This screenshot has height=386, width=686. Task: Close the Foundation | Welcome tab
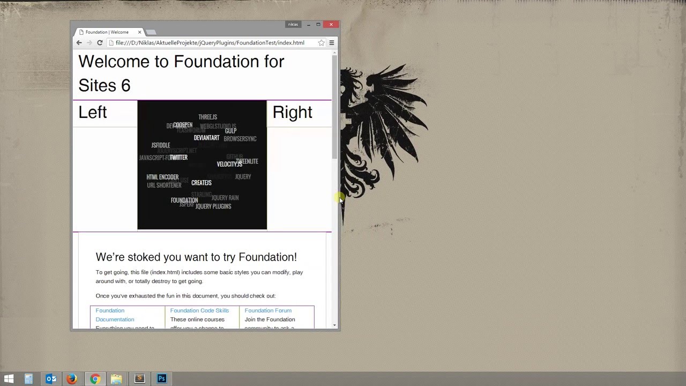tap(140, 32)
